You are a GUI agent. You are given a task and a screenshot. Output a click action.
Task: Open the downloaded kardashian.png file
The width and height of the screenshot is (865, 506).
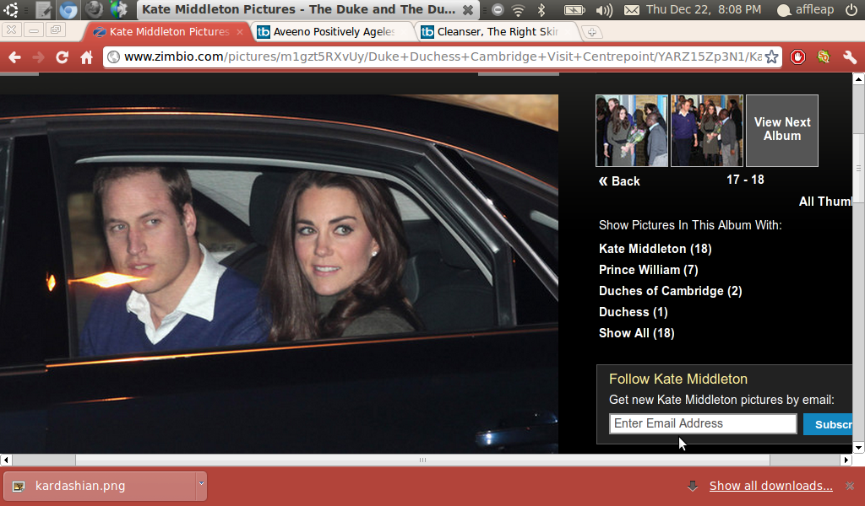coord(100,486)
